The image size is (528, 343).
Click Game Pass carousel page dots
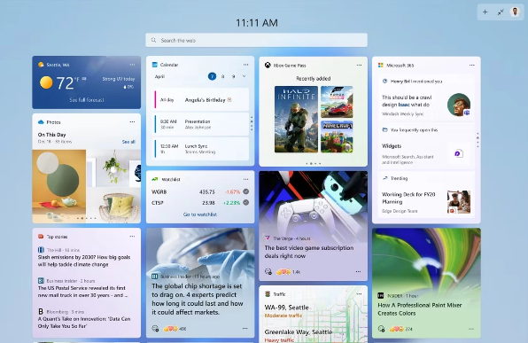point(313,163)
